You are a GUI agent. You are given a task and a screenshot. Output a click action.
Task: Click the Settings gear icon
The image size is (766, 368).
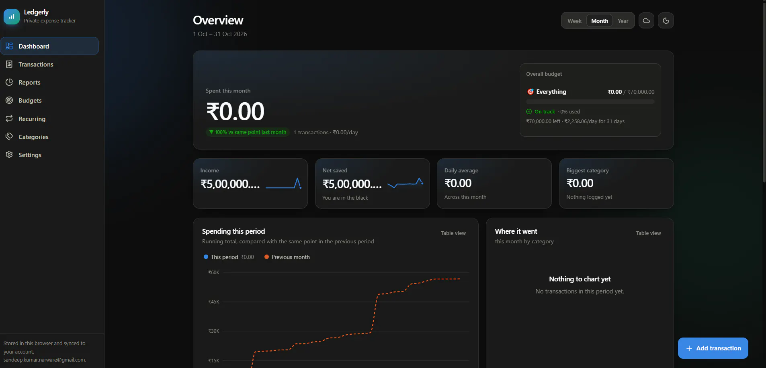9,155
